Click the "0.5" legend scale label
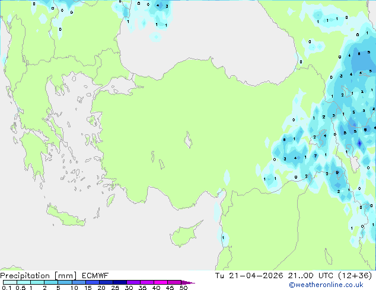 (21, 288)
